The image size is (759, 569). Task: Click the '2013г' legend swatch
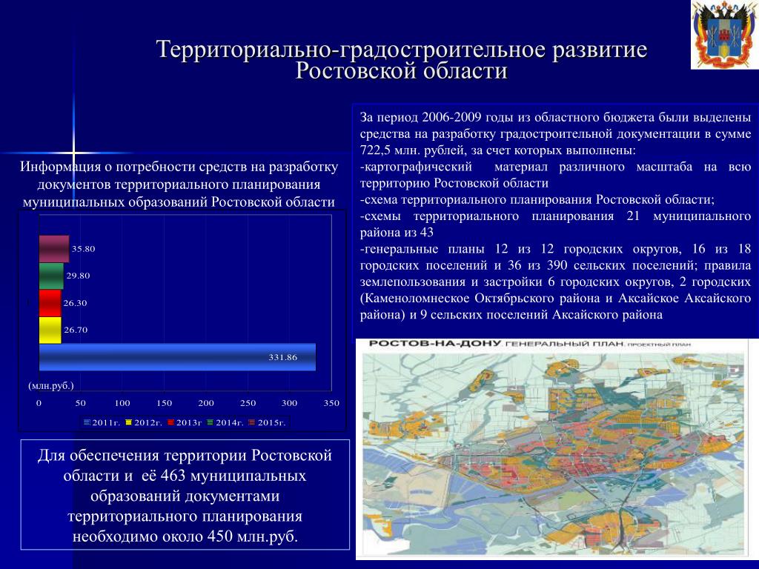pos(170,422)
